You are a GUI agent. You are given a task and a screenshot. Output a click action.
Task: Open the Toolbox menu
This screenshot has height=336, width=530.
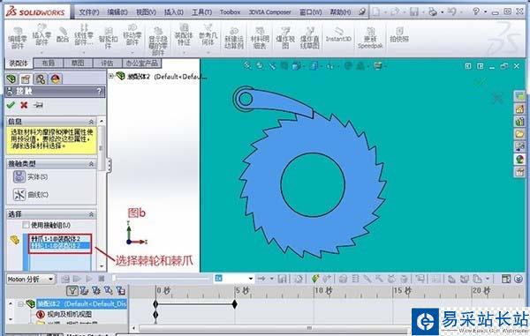coord(230,12)
